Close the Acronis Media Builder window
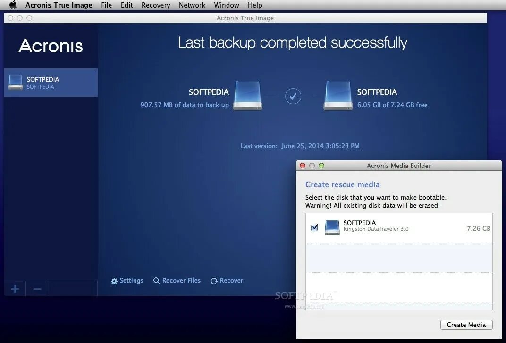 pyautogui.click(x=303, y=166)
